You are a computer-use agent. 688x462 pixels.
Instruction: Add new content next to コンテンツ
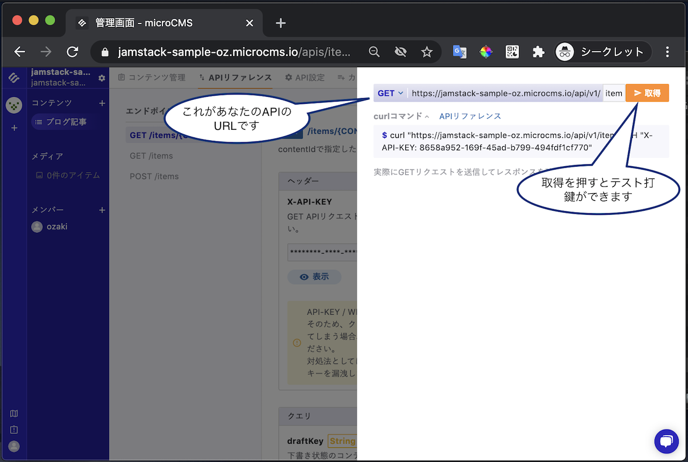pyautogui.click(x=102, y=103)
